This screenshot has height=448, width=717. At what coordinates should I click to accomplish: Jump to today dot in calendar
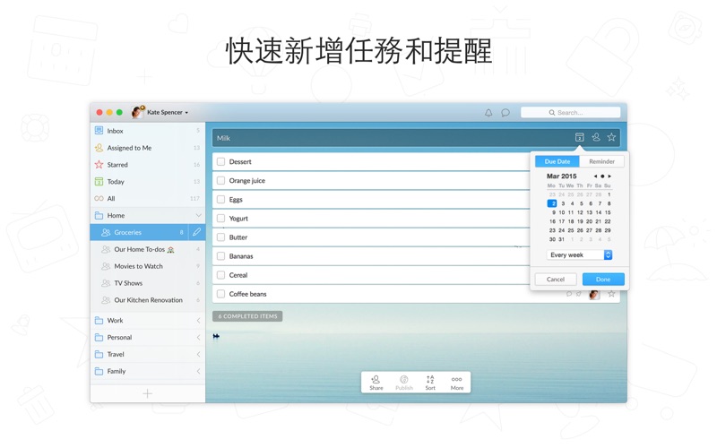[x=602, y=176]
